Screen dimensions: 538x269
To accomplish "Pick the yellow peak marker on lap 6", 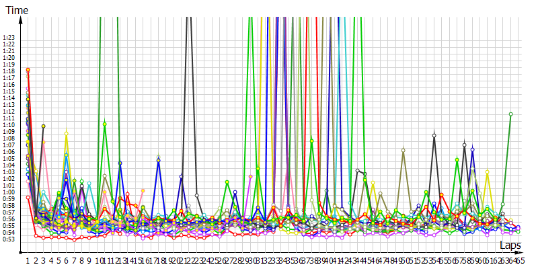I will [x=66, y=132].
